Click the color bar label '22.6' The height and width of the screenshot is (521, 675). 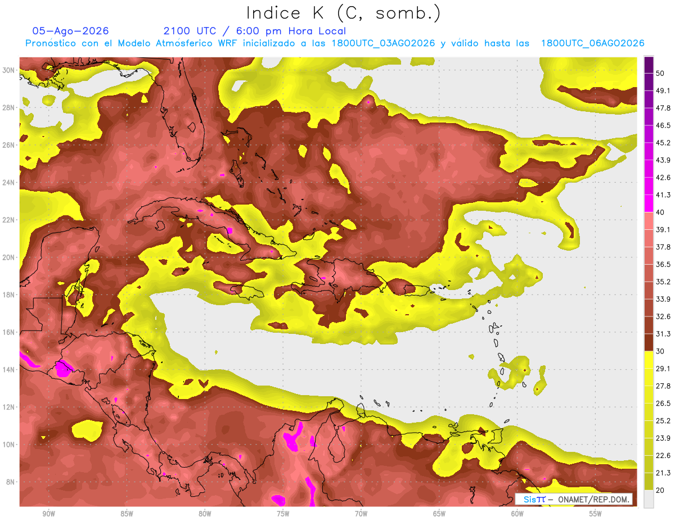click(663, 455)
